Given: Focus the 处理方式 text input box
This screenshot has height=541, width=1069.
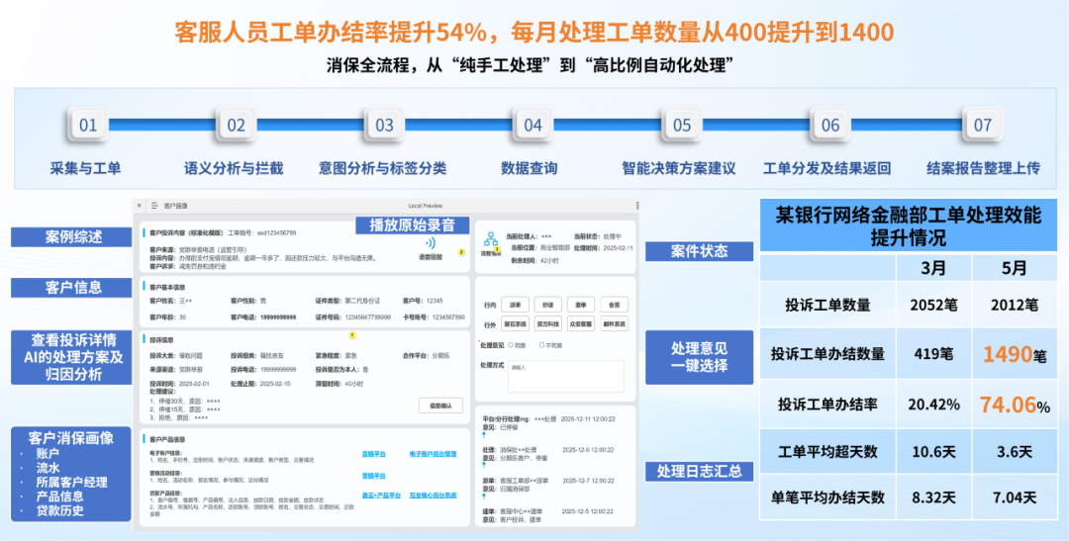Looking at the screenshot, I should (x=566, y=376).
